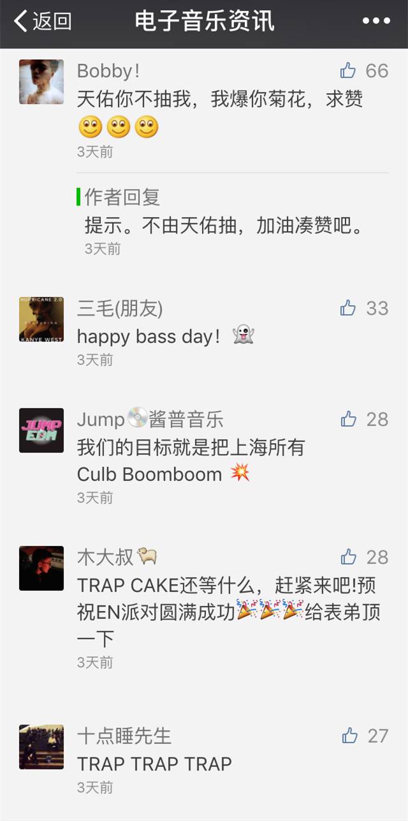Open Bobby!'s profile avatar
The height and width of the screenshot is (821, 408).
click(x=41, y=82)
